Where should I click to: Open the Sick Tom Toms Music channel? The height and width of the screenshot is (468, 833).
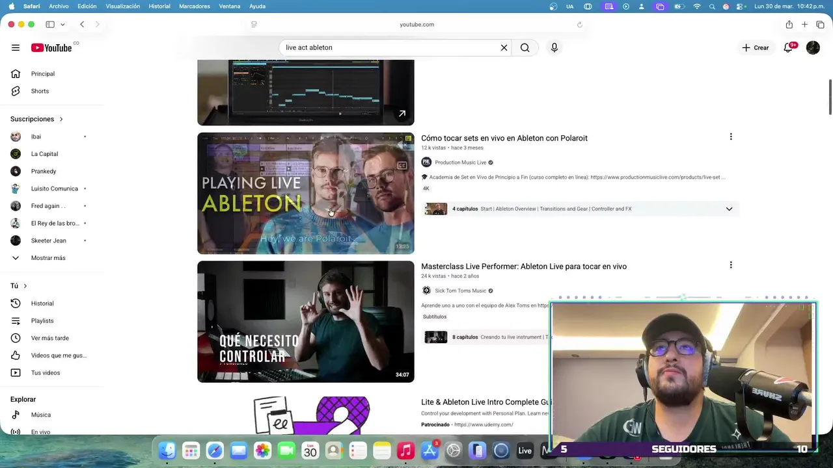[x=461, y=291]
